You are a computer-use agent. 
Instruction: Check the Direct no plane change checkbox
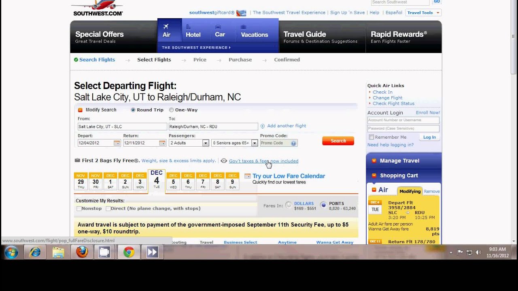coord(108,209)
